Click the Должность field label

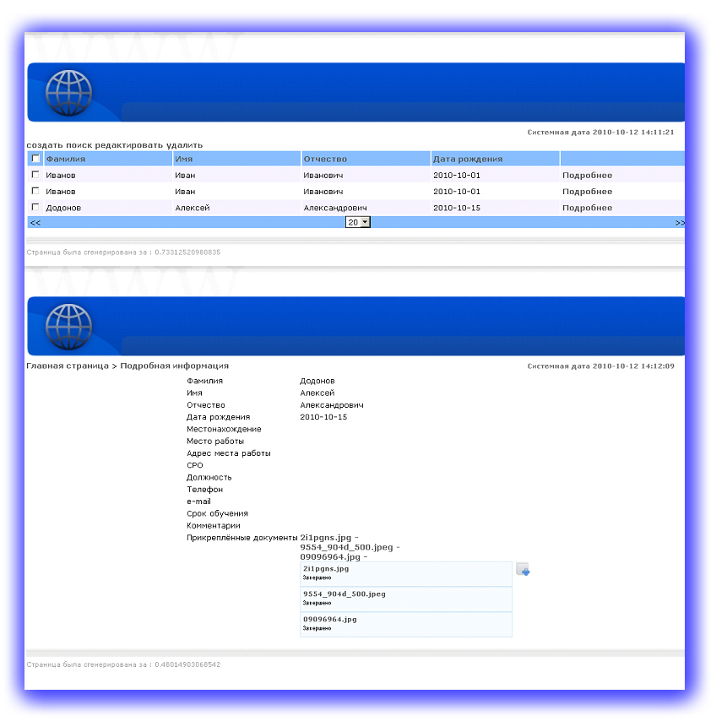(x=209, y=477)
